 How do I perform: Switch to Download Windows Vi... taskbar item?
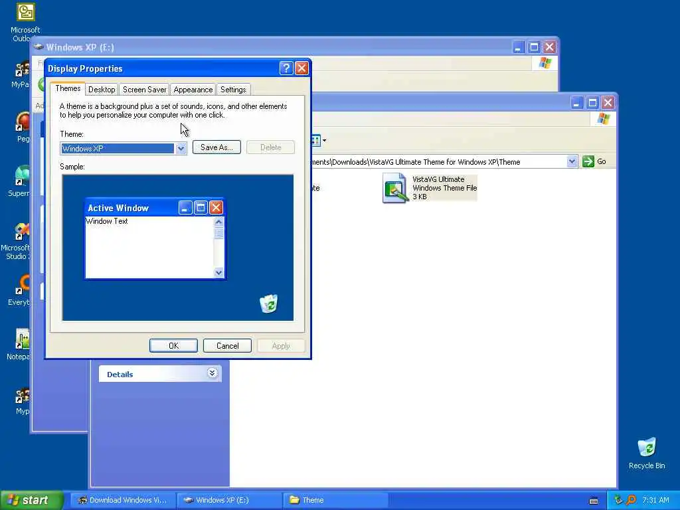pos(123,500)
